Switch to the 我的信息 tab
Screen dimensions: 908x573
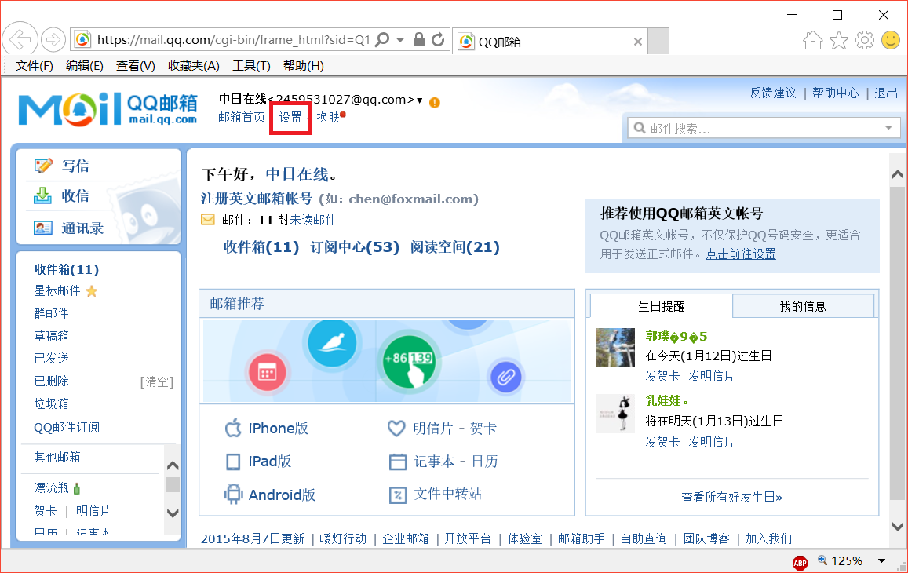coord(803,306)
